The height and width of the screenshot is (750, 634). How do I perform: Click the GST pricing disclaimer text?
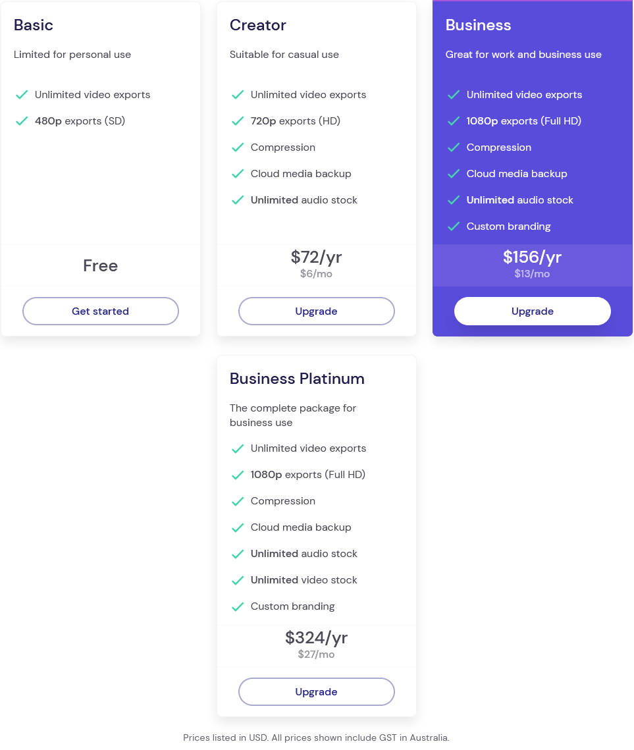click(x=316, y=737)
